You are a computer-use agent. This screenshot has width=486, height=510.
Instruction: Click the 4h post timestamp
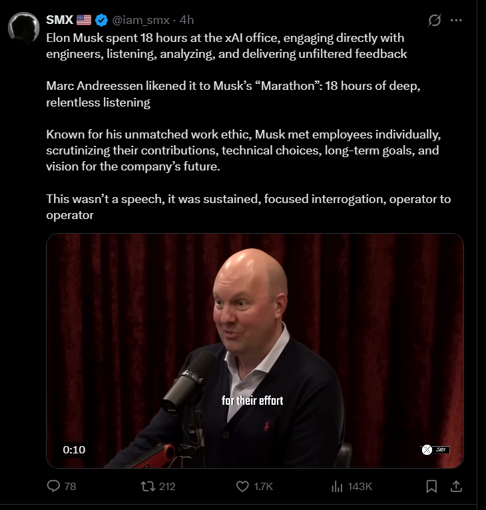click(x=187, y=20)
